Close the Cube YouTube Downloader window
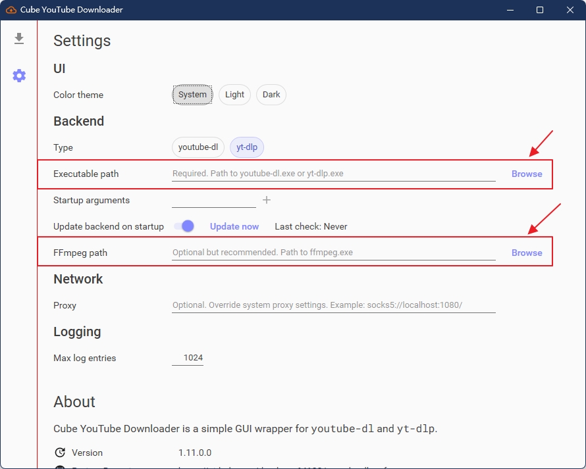Screen dimensions: 586x469 pyautogui.click(x=570, y=10)
